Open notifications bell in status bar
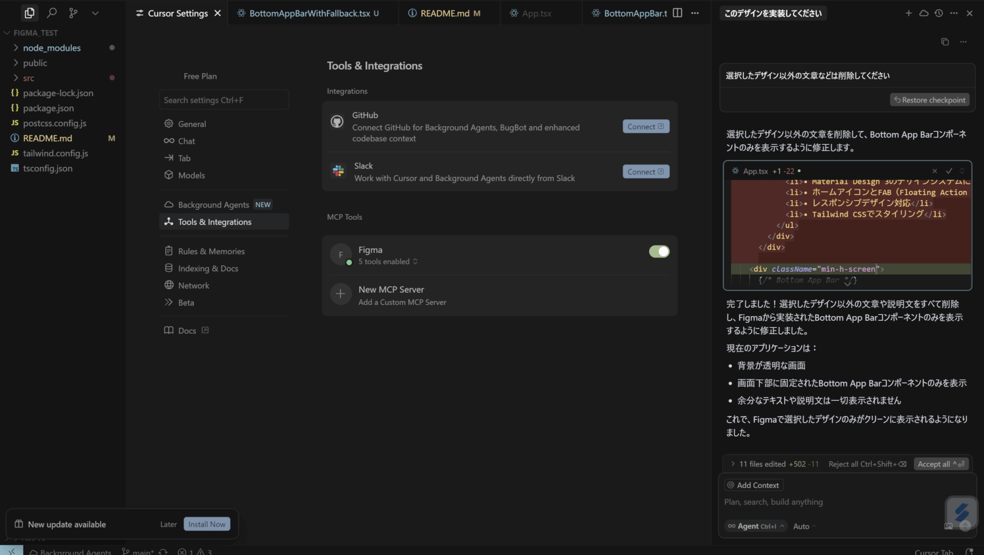The width and height of the screenshot is (984, 555). pos(970,552)
